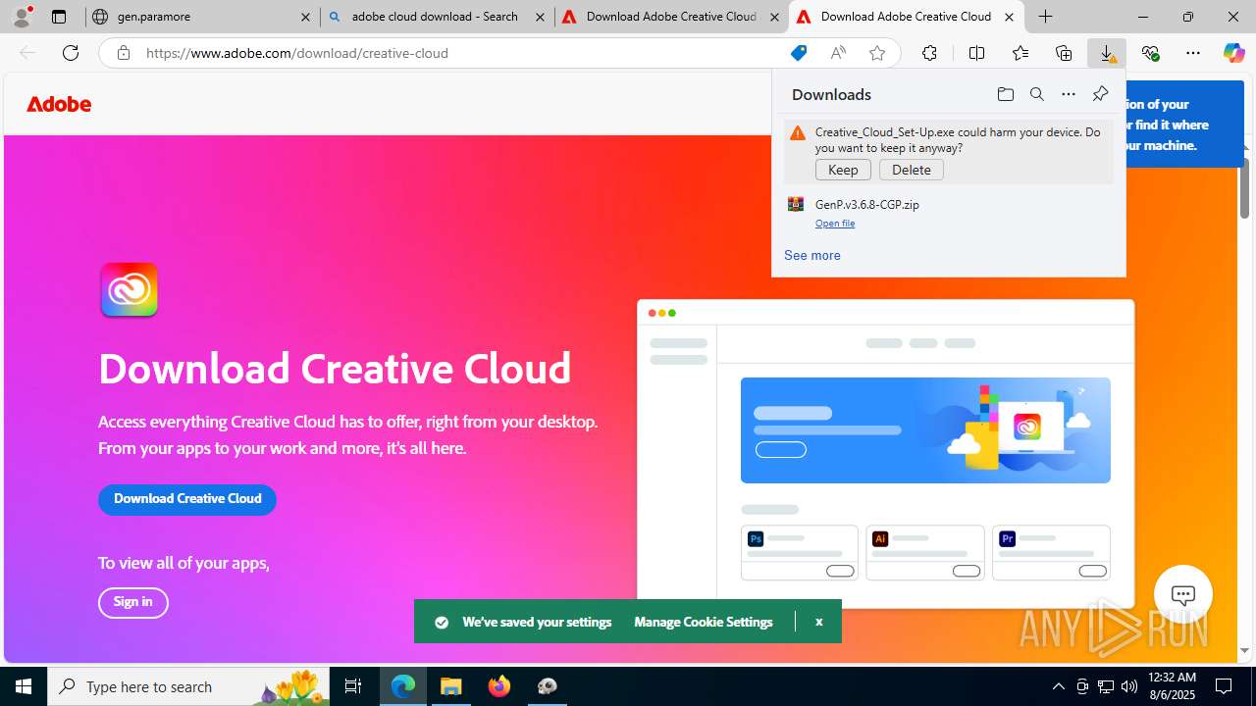Toggle Split screen icon
This screenshot has height=706, width=1256.
pos(976,53)
